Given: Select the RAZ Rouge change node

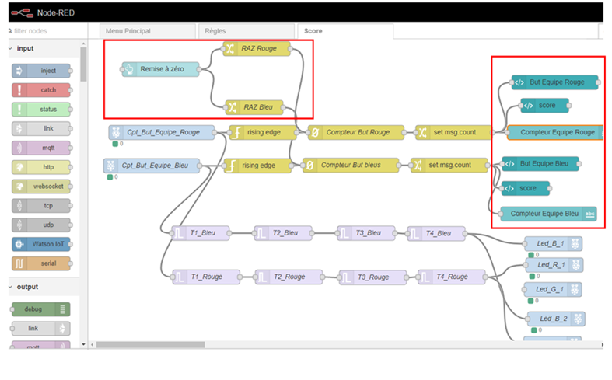Looking at the screenshot, I should click(x=257, y=49).
